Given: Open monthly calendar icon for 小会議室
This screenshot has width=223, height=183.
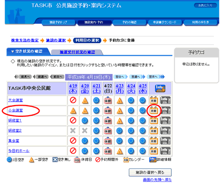Looking at the screenshot, I should 154,110.
